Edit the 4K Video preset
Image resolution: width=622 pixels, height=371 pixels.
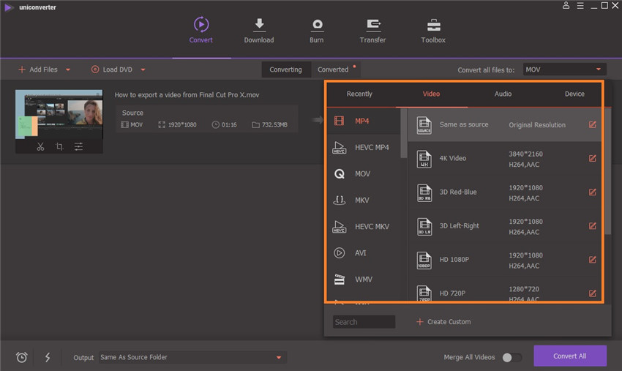(x=592, y=158)
